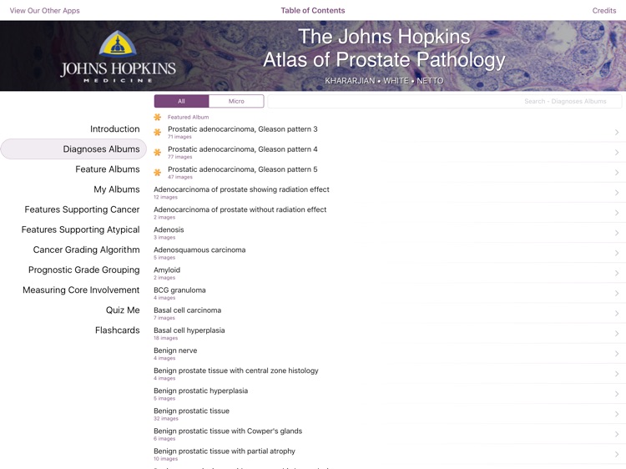Viewport: 626px width, 469px height.
Task: Select the All segment filter
Action: click(181, 101)
